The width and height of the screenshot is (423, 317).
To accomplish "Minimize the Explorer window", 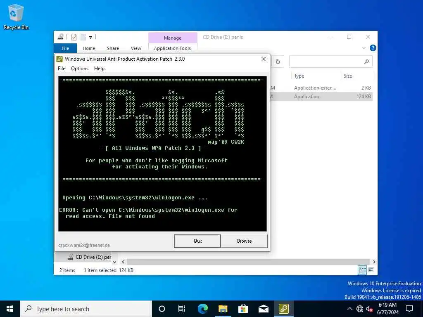I will [330, 37].
